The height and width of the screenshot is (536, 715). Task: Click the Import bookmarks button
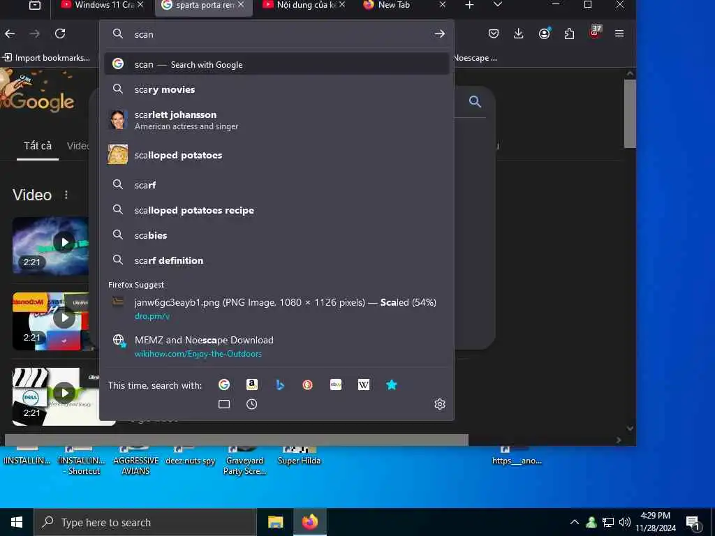(47, 58)
